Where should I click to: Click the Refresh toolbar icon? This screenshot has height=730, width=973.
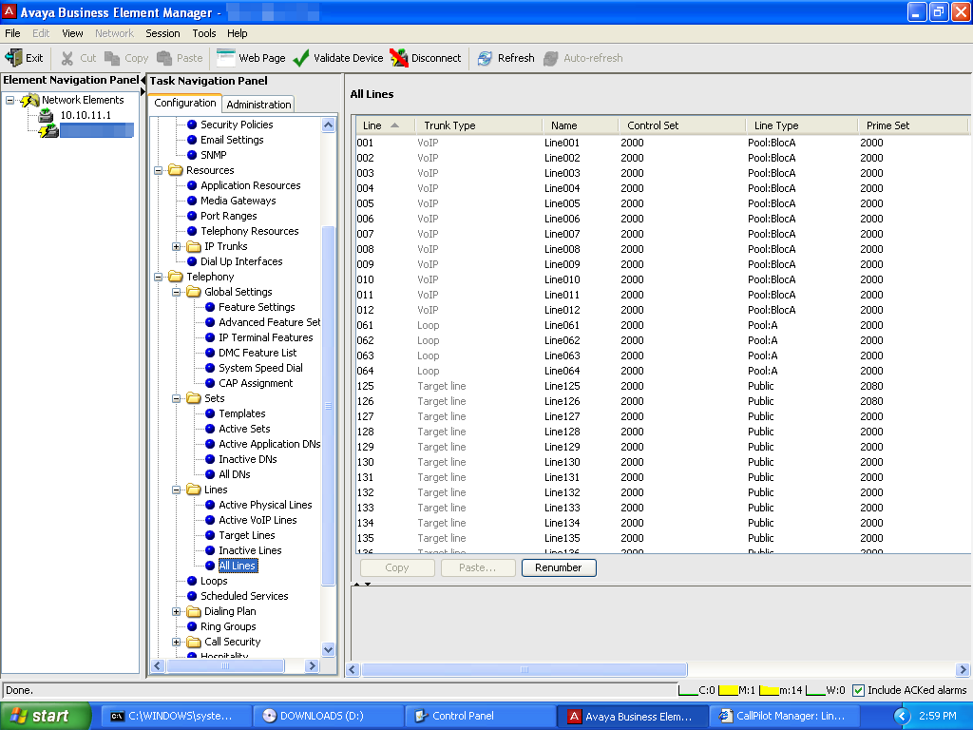[485, 58]
